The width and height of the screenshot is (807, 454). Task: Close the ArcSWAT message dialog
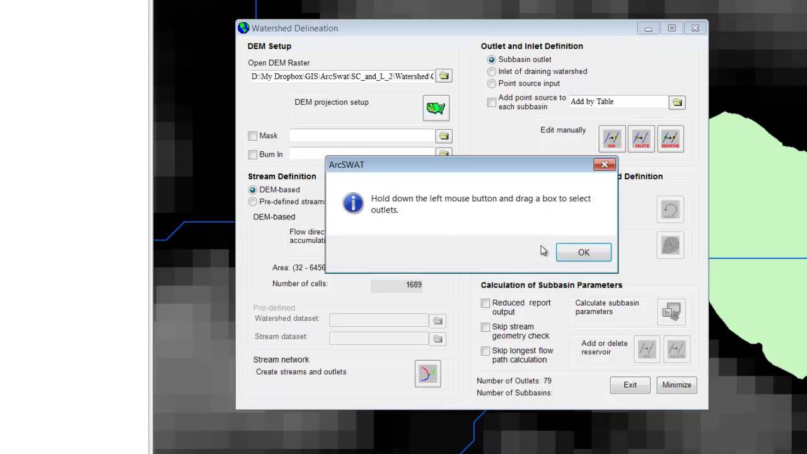(x=605, y=165)
